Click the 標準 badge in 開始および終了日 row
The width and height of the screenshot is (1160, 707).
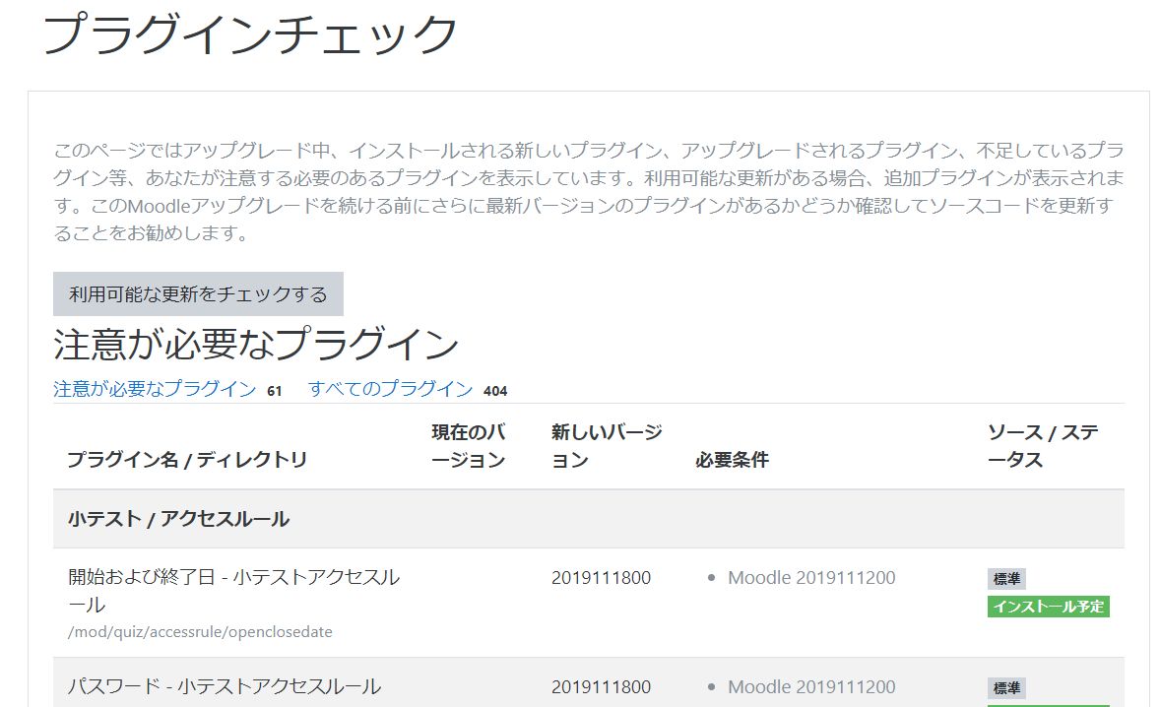coord(1006,578)
